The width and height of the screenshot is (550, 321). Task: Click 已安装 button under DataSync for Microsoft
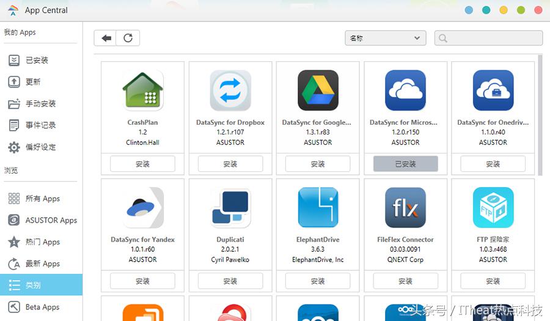coord(406,164)
